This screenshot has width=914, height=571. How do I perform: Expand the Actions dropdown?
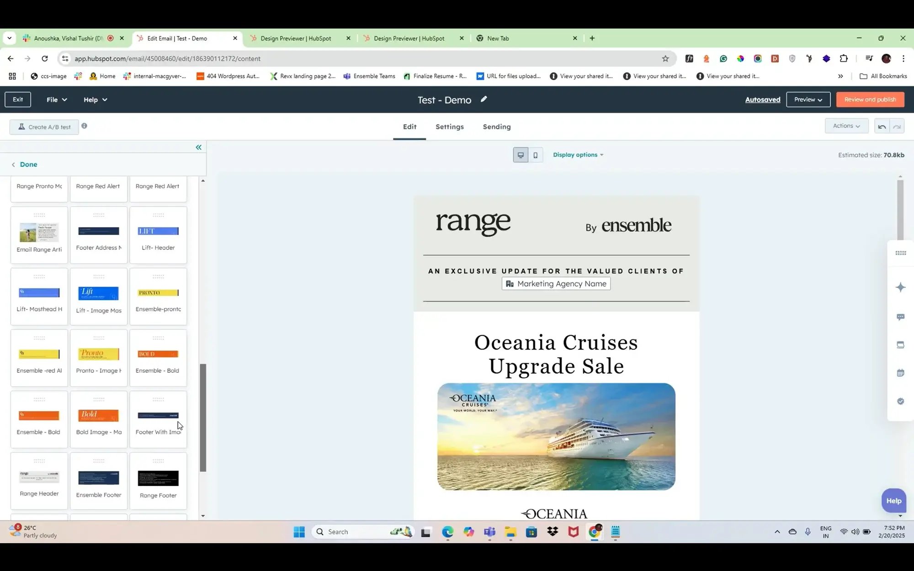846,126
